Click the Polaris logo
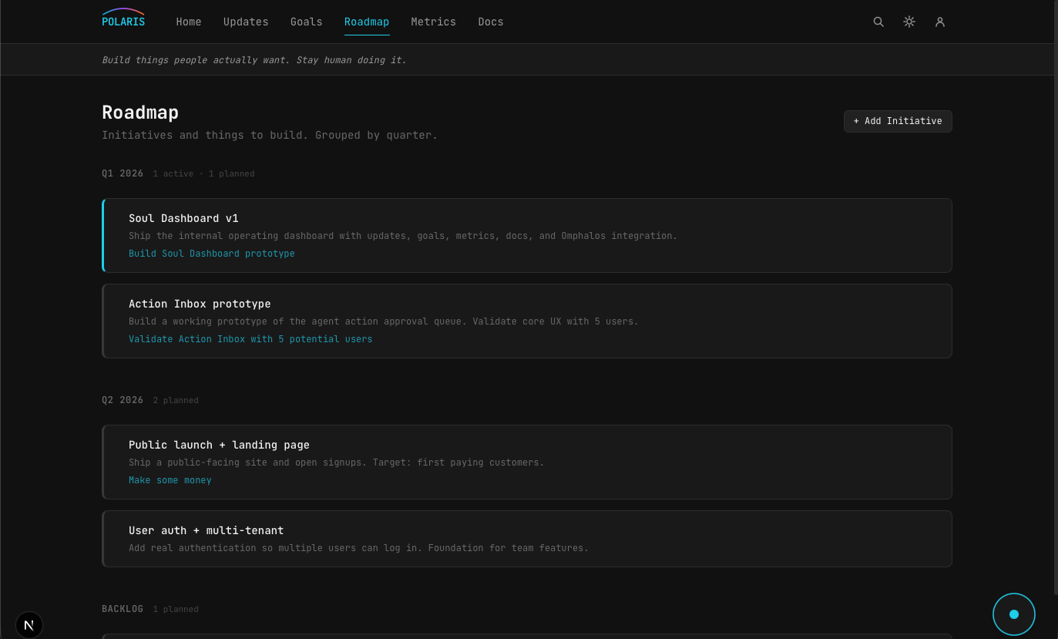Image resolution: width=1058 pixels, height=639 pixels. tap(123, 18)
